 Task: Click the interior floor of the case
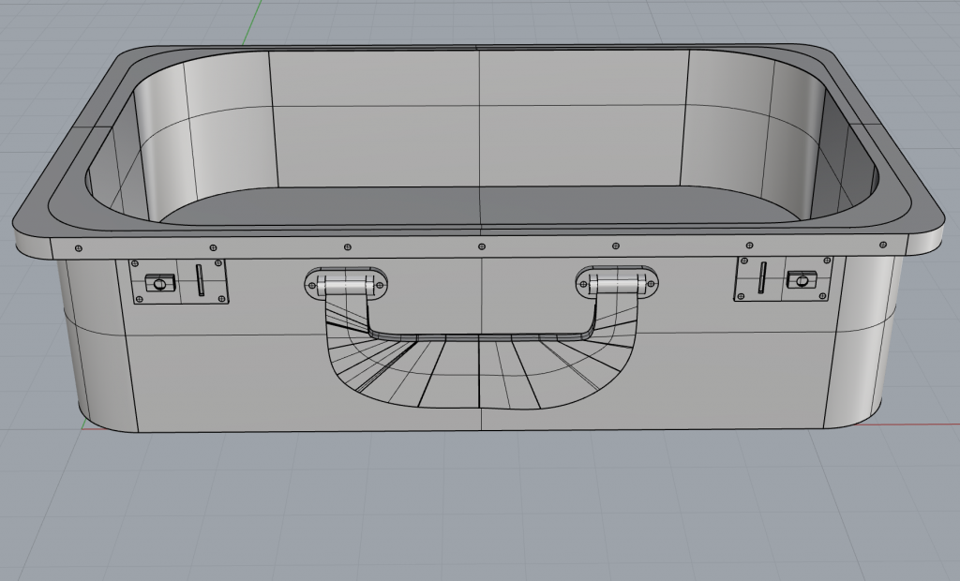[480, 204]
